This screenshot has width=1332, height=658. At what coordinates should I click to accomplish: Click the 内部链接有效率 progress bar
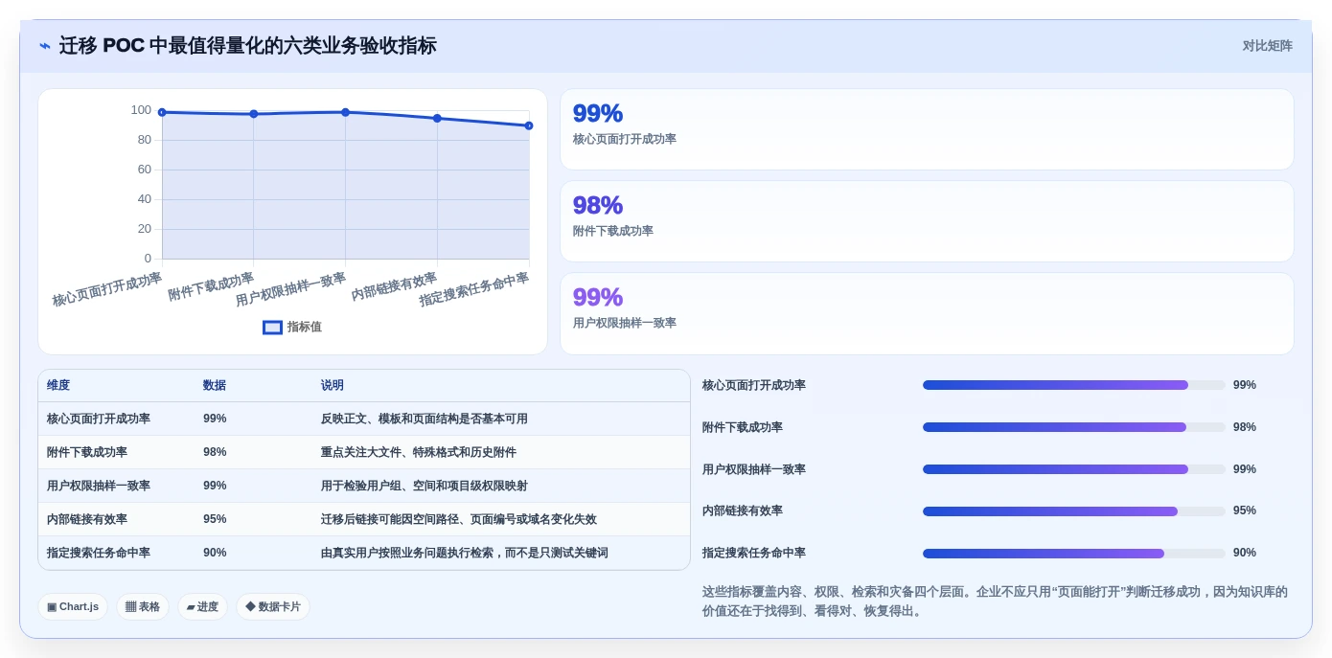[x=1074, y=511]
